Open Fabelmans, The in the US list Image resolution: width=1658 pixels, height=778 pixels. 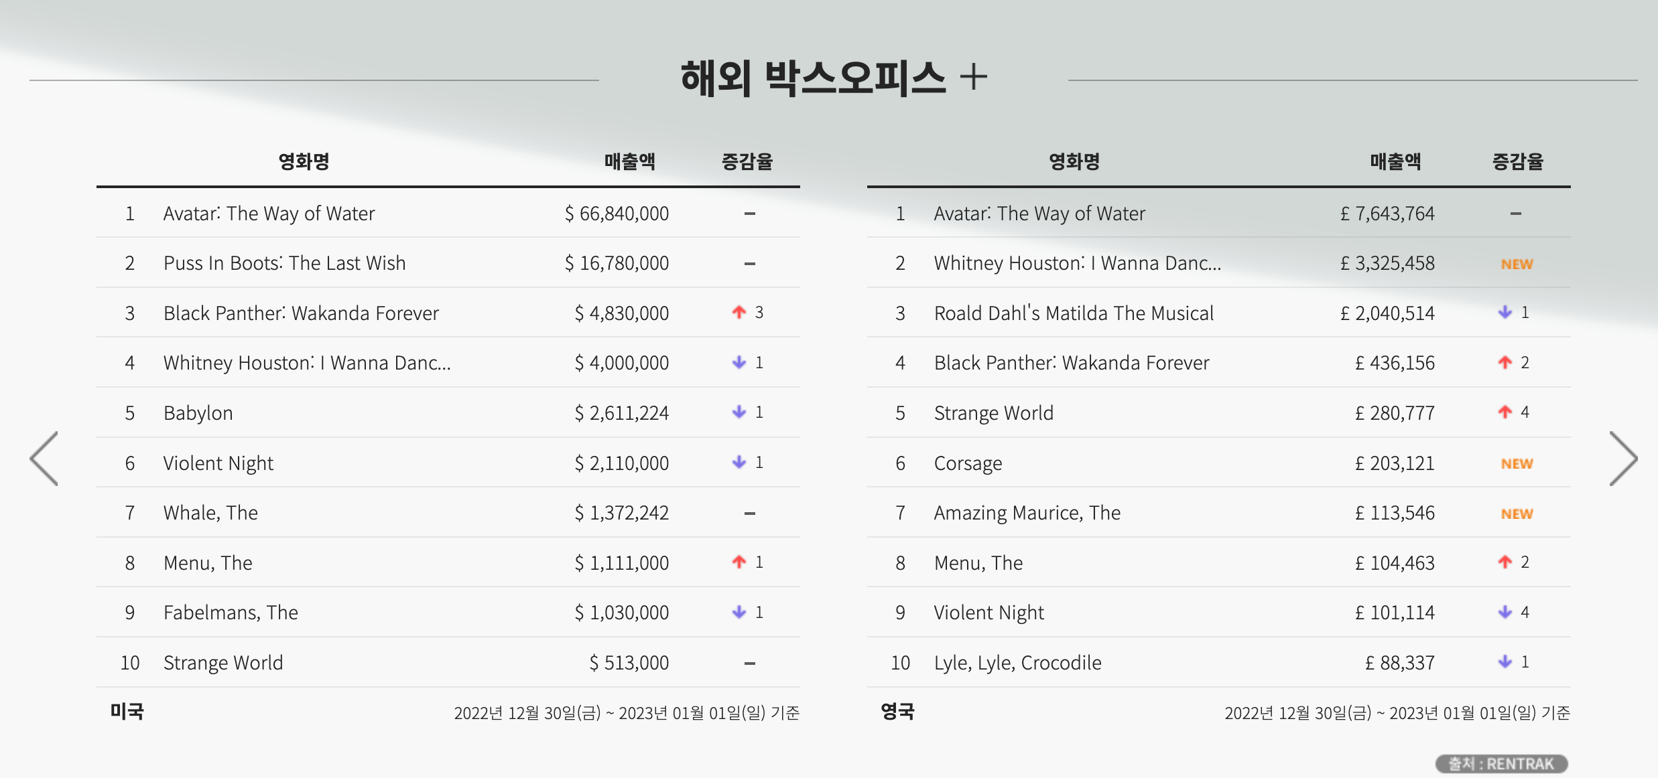click(x=231, y=613)
